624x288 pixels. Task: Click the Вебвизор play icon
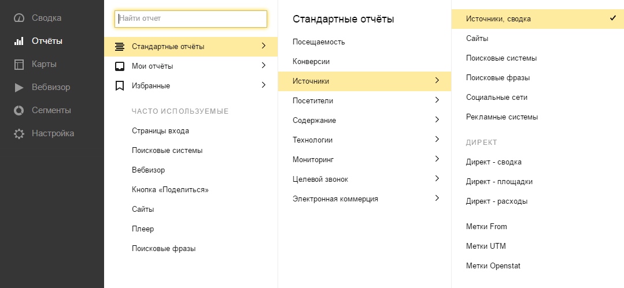(19, 87)
